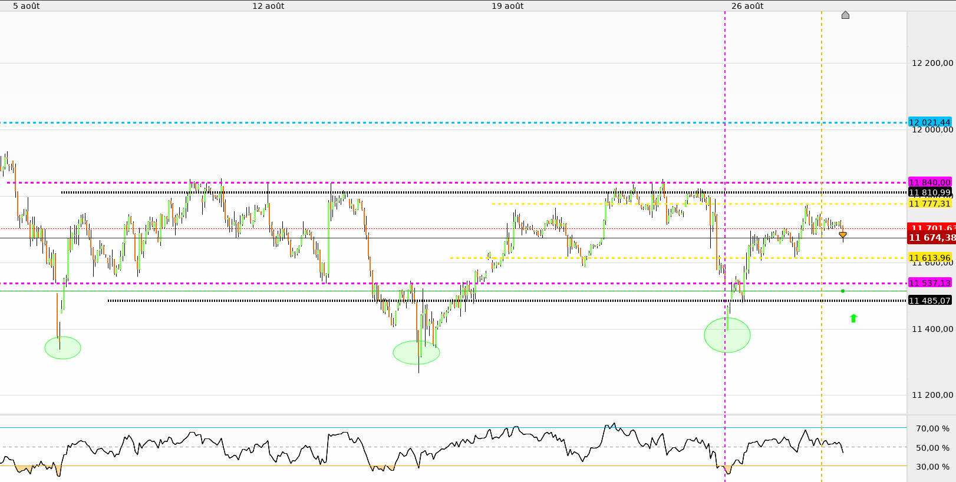Select the black 11 485,07 level label

(x=930, y=301)
